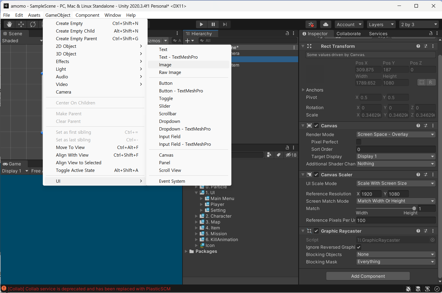Viewport: 442px width, 293px height.
Task: Lock the Inspector with the padlock icon
Action: (x=431, y=33)
